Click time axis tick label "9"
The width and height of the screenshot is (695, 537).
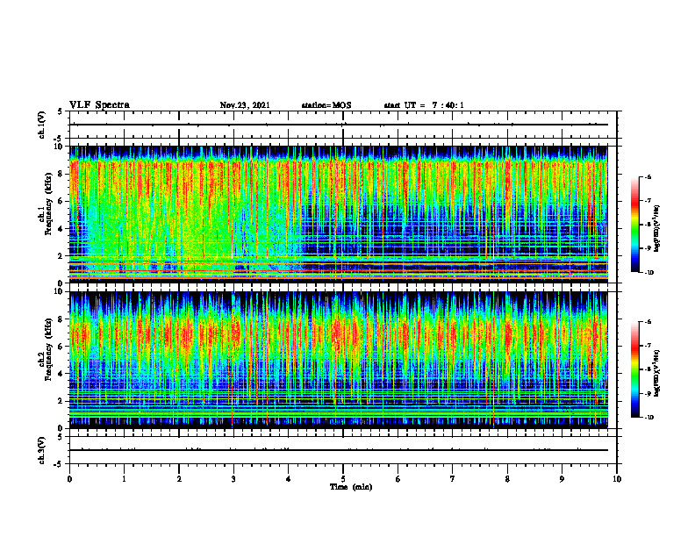562,479
